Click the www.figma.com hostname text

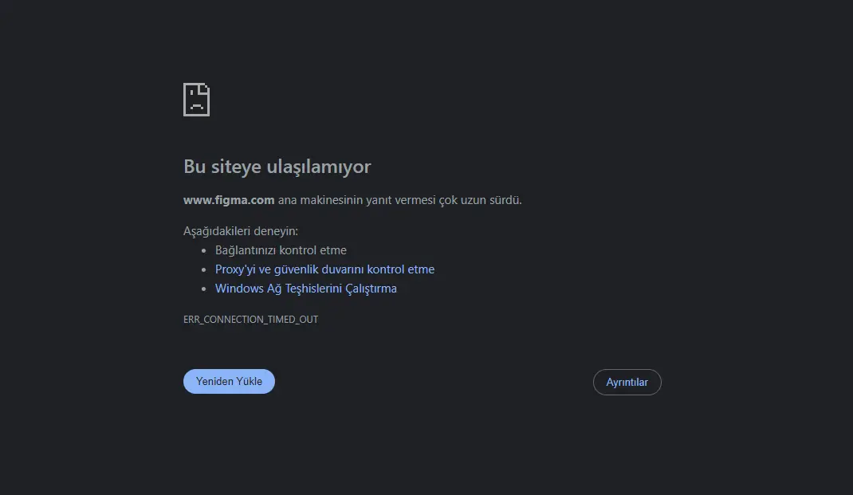tap(229, 200)
